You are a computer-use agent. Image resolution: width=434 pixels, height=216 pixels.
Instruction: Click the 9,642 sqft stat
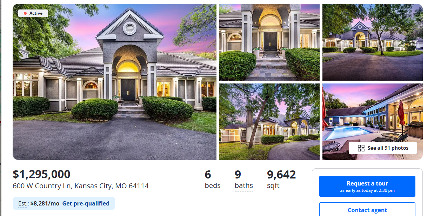point(281,179)
